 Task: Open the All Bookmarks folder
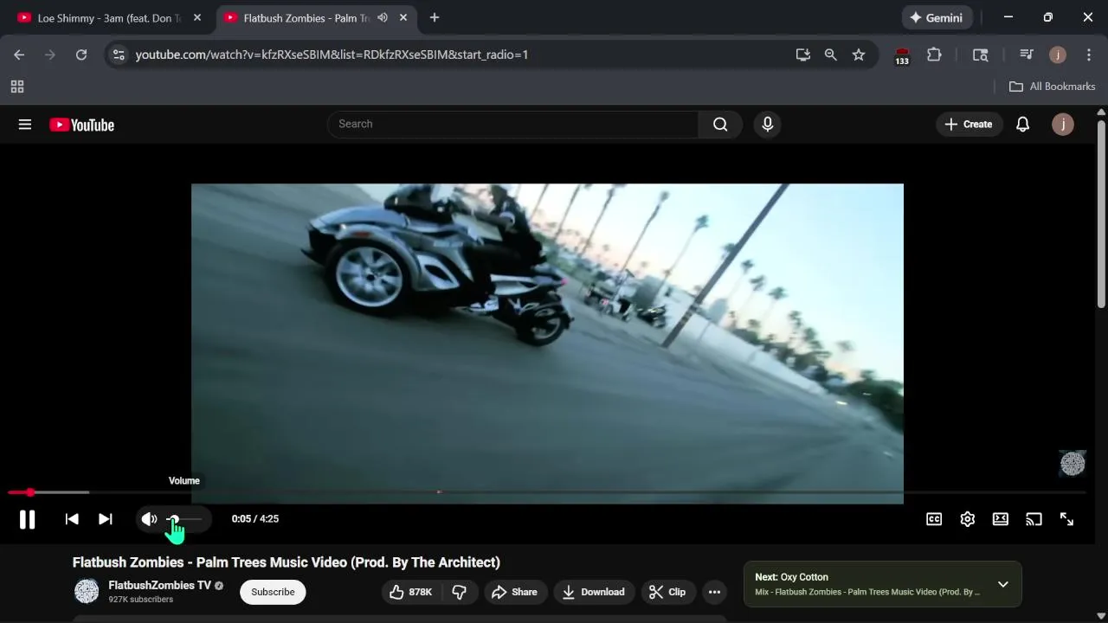click(x=1053, y=87)
